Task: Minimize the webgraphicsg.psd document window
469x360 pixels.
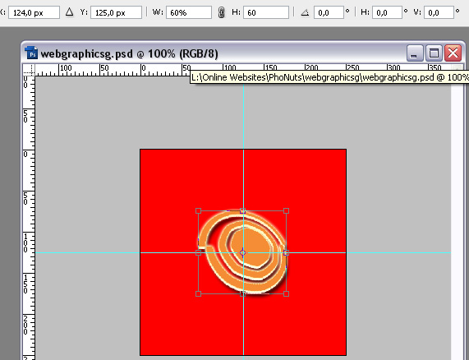Action: (x=415, y=53)
